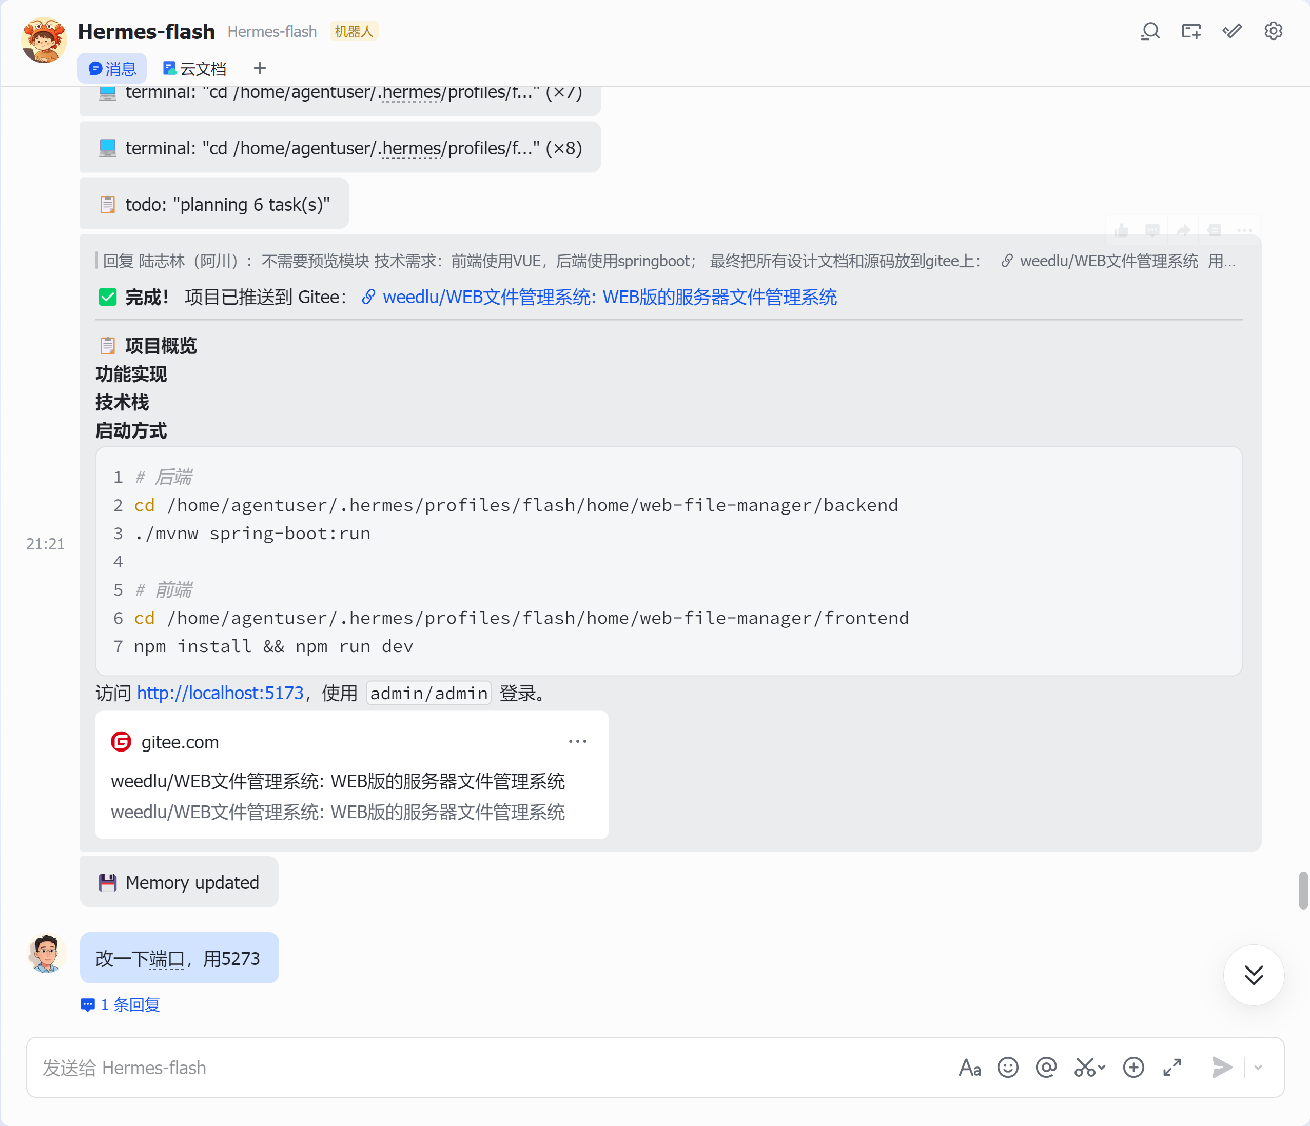Click the Hermes-flash bot avatar
The width and height of the screenshot is (1310, 1126).
tap(44, 40)
